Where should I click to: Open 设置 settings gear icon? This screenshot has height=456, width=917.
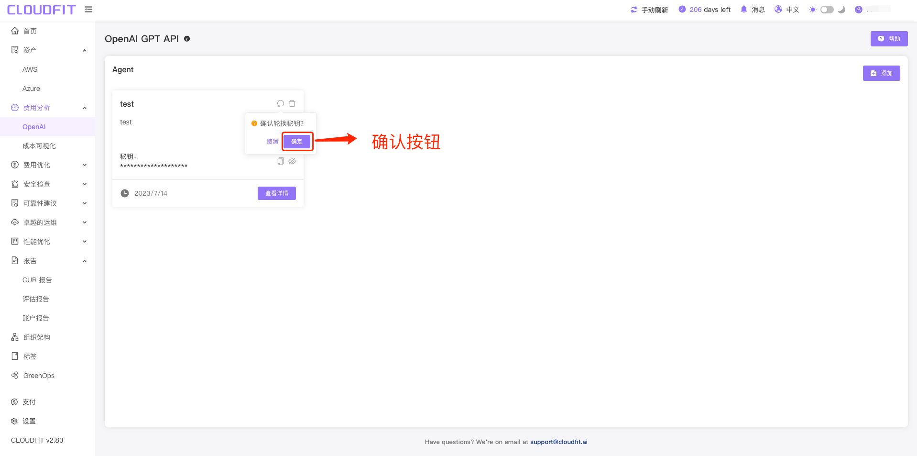pyautogui.click(x=14, y=421)
